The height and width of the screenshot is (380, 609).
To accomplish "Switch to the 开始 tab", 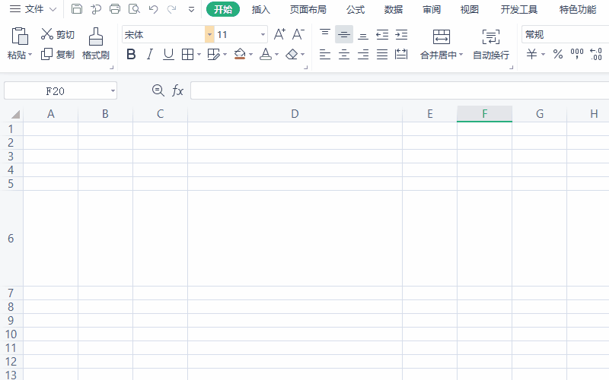I will pos(223,9).
